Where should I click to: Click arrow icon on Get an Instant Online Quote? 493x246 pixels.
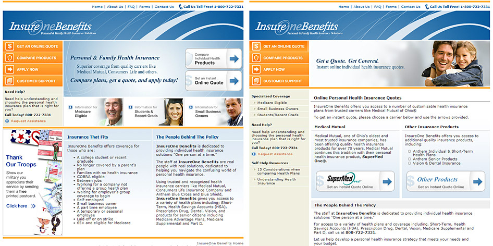[234, 81]
